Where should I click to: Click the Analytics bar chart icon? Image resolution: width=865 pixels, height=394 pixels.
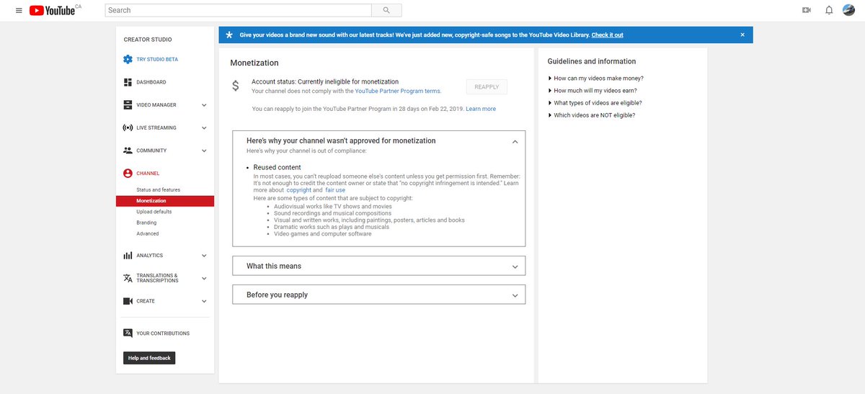128,256
